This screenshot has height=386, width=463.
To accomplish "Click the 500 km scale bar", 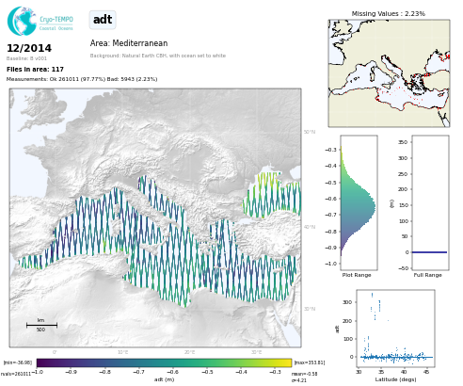I will pyautogui.click(x=41, y=325).
